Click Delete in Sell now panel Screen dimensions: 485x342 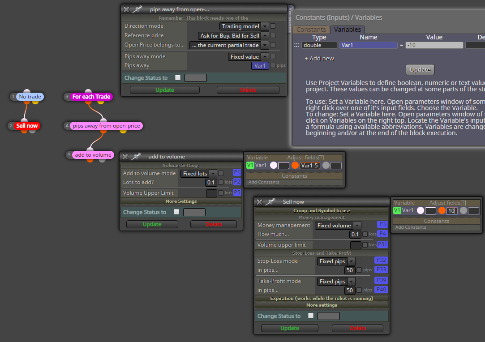(357, 328)
